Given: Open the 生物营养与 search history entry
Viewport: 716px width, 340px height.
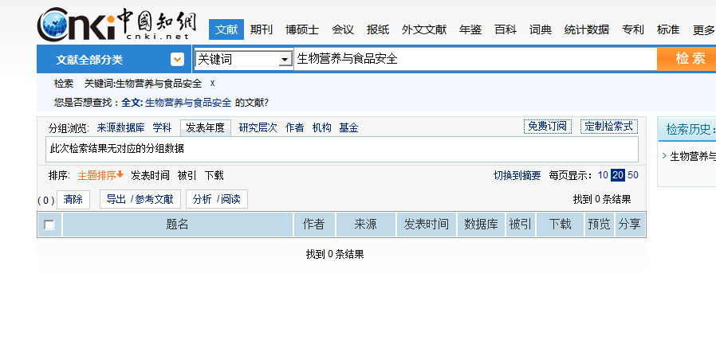Looking at the screenshot, I should (x=693, y=157).
